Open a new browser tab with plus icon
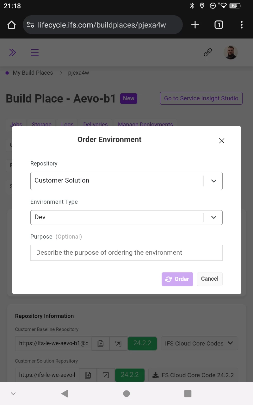Screen dimensions: 253x405 coord(195,25)
